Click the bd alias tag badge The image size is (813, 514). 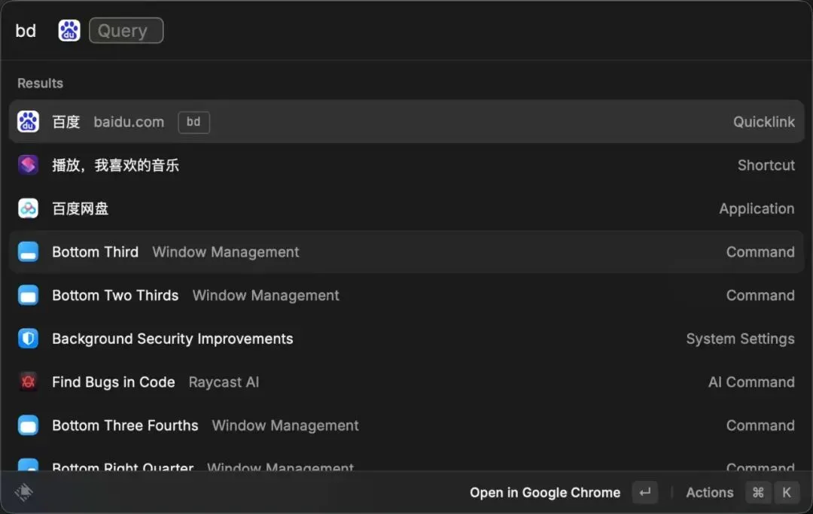pos(194,122)
